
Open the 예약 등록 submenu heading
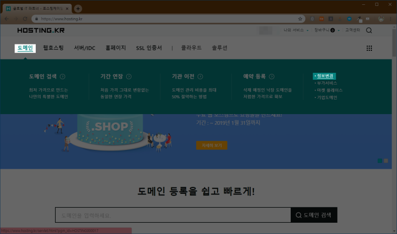[x=254, y=77]
